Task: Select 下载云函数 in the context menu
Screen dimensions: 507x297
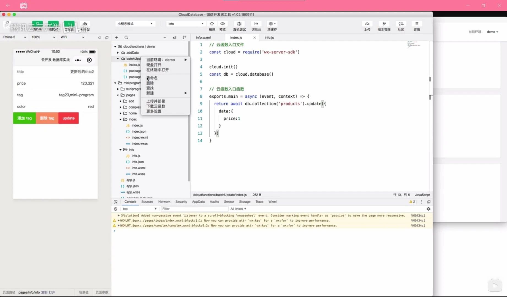Action: (165, 106)
